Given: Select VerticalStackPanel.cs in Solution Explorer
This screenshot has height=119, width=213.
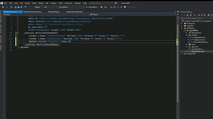Looking at the screenshot, I should (201, 42).
